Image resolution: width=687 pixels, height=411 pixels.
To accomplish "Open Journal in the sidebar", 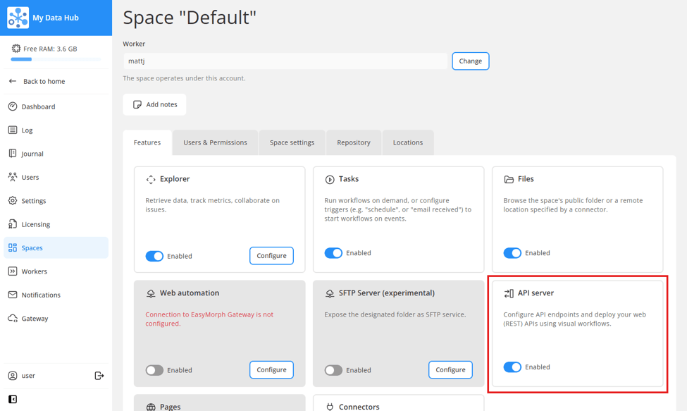I will tap(56, 154).
